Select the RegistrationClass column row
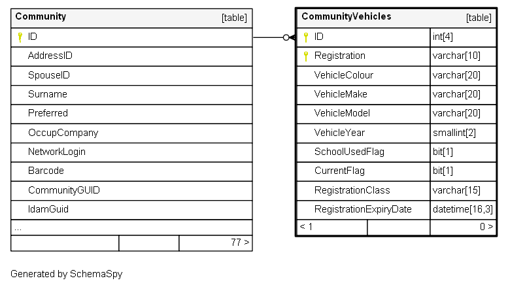Screen dimensions: 508x287 [396, 190]
